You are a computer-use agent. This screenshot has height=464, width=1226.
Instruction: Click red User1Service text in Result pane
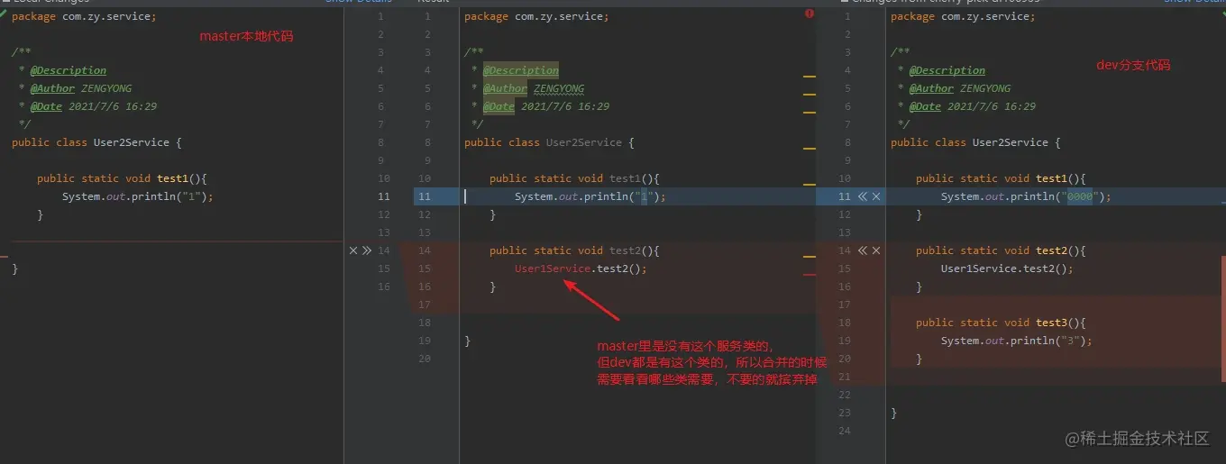[x=553, y=268]
